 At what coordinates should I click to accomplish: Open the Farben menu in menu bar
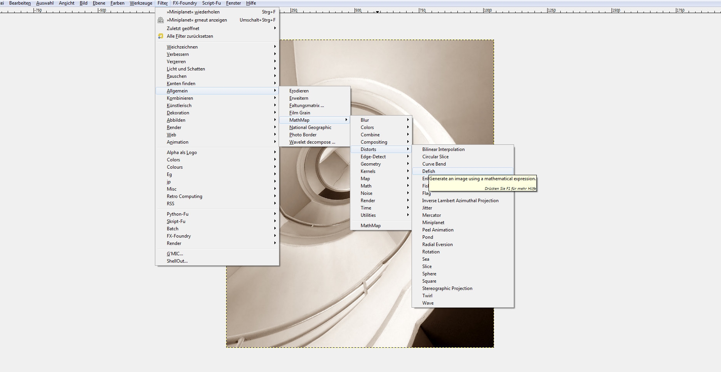coord(117,3)
